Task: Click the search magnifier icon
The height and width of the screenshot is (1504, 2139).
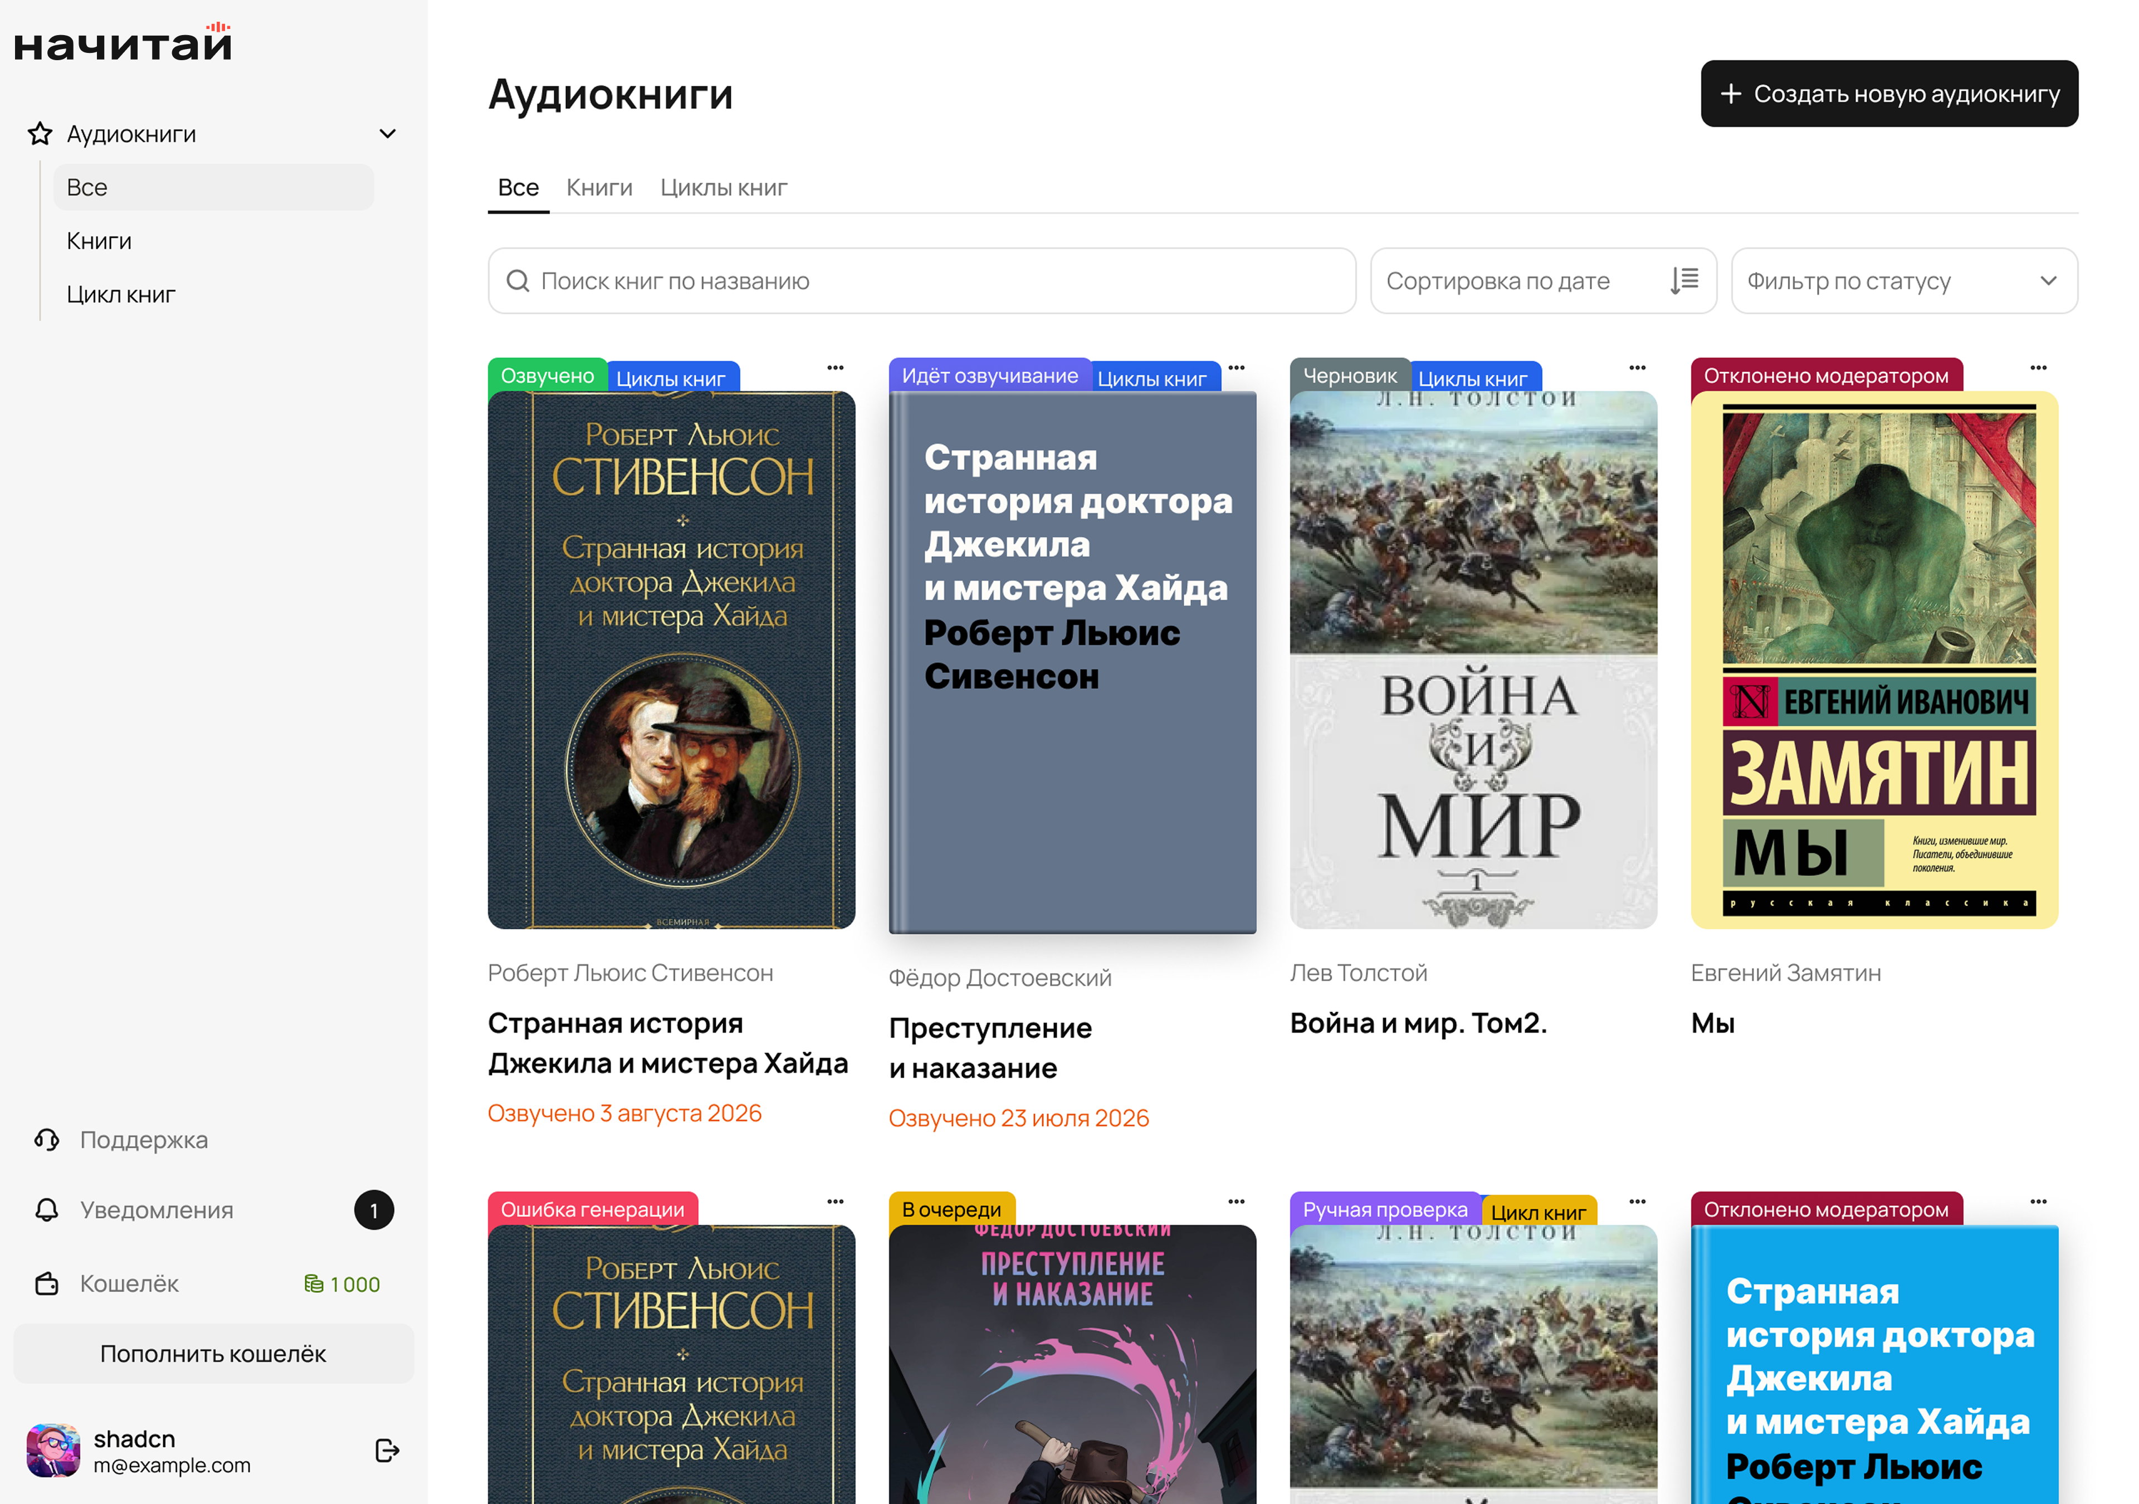Action: coord(517,281)
